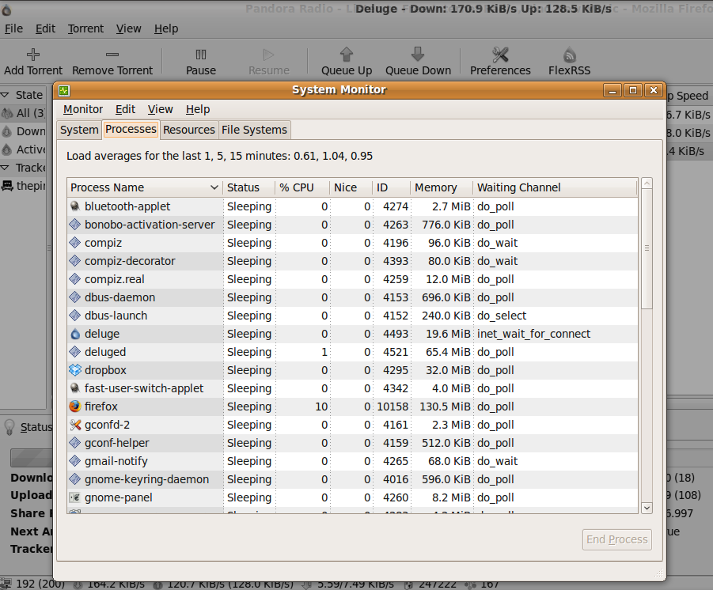The height and width of the screenshot is (590, 713).
Task: Select the dbus-launch process row
Action: tap(352, 316)
